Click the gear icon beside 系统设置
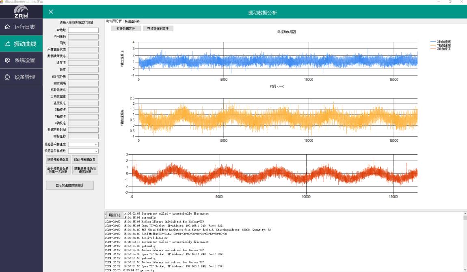 tap(7, 60)
